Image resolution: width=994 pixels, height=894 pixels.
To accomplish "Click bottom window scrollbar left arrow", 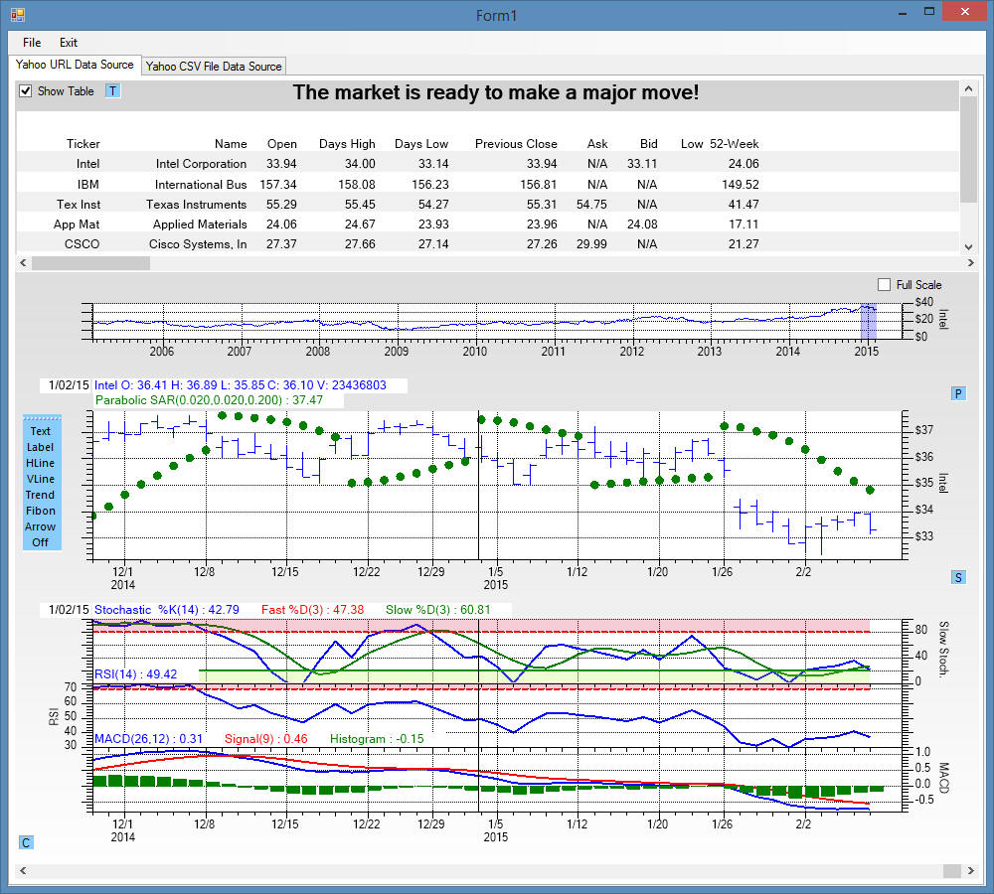I will pos(24,871).
